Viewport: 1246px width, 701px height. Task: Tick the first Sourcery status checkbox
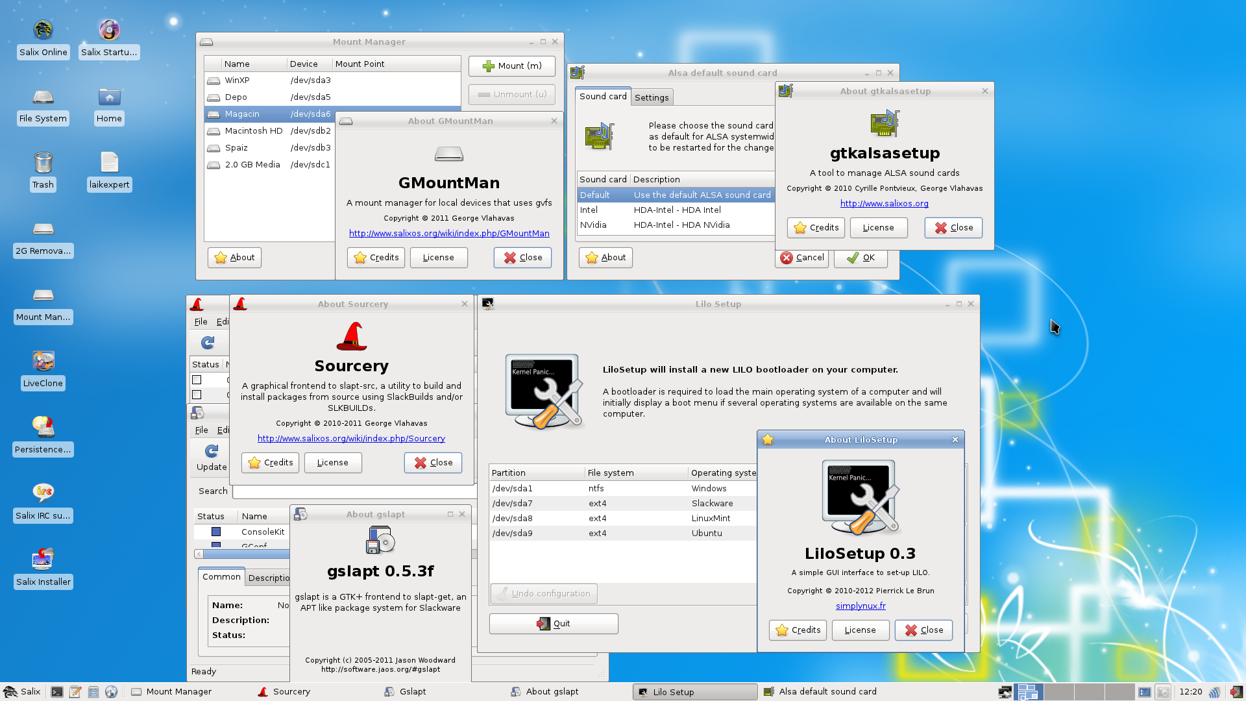(x=197, y=380)
